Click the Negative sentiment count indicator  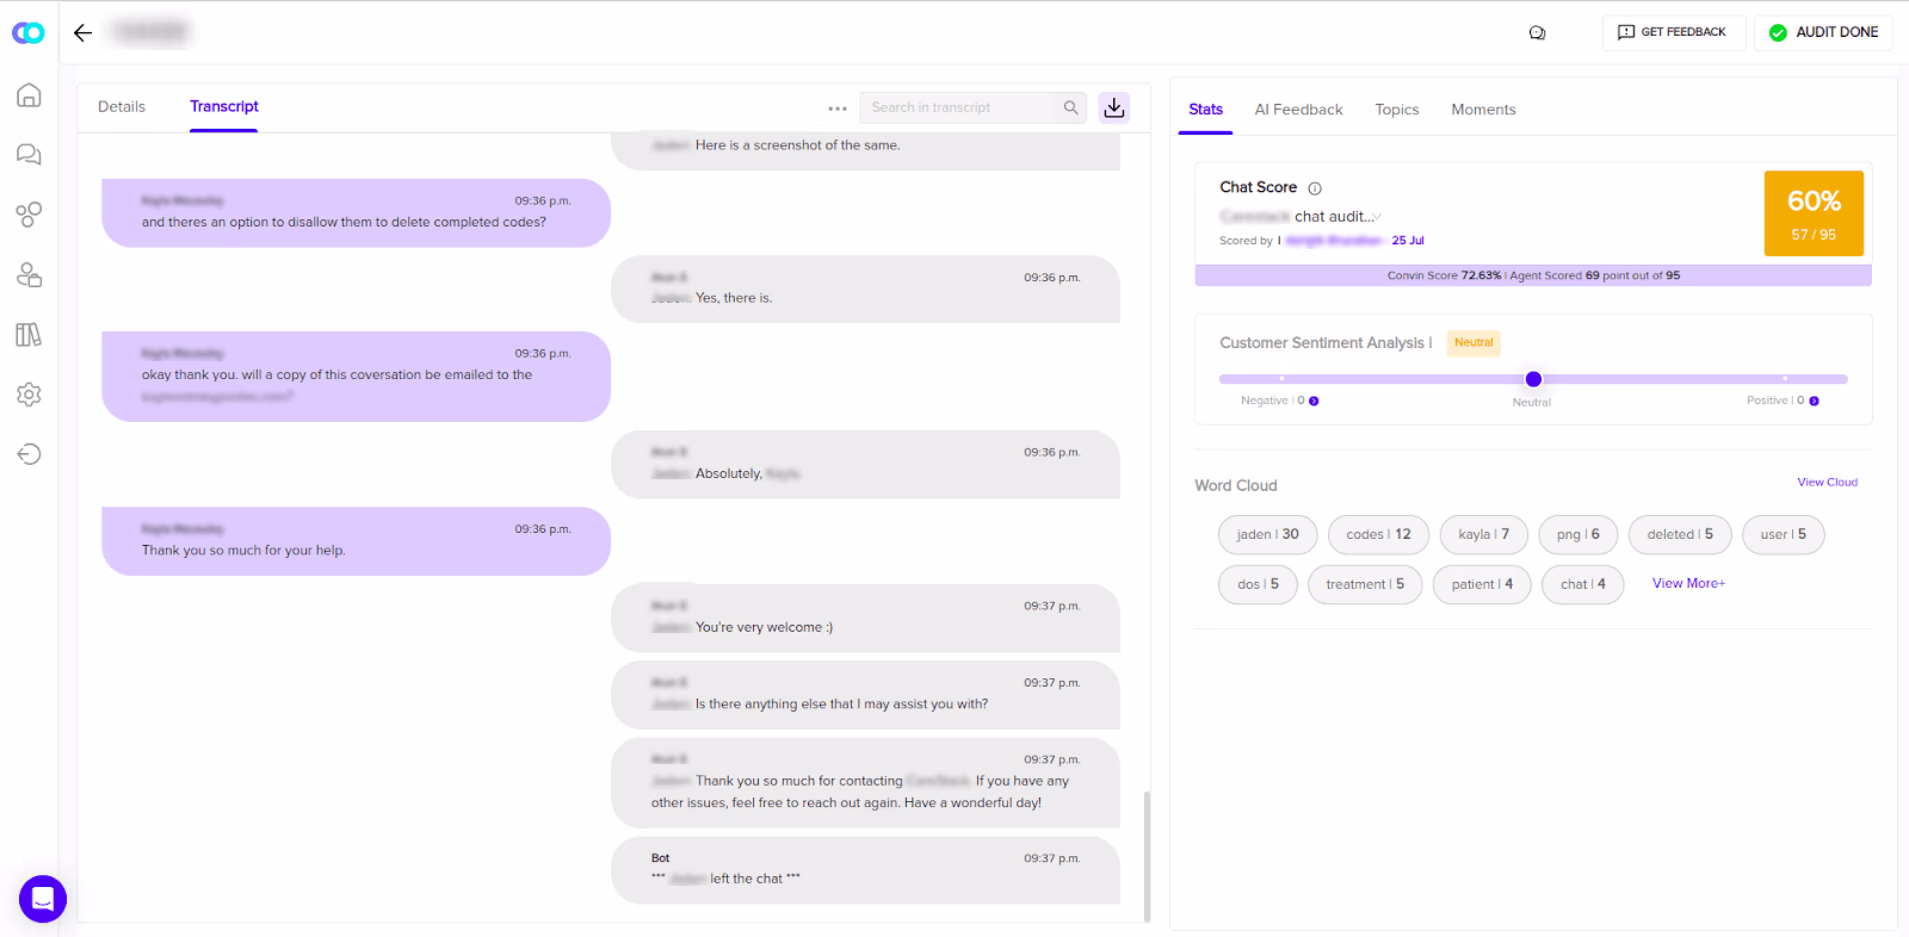(x=1313, y=401)
